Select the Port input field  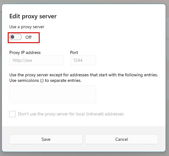coord(83,60)
